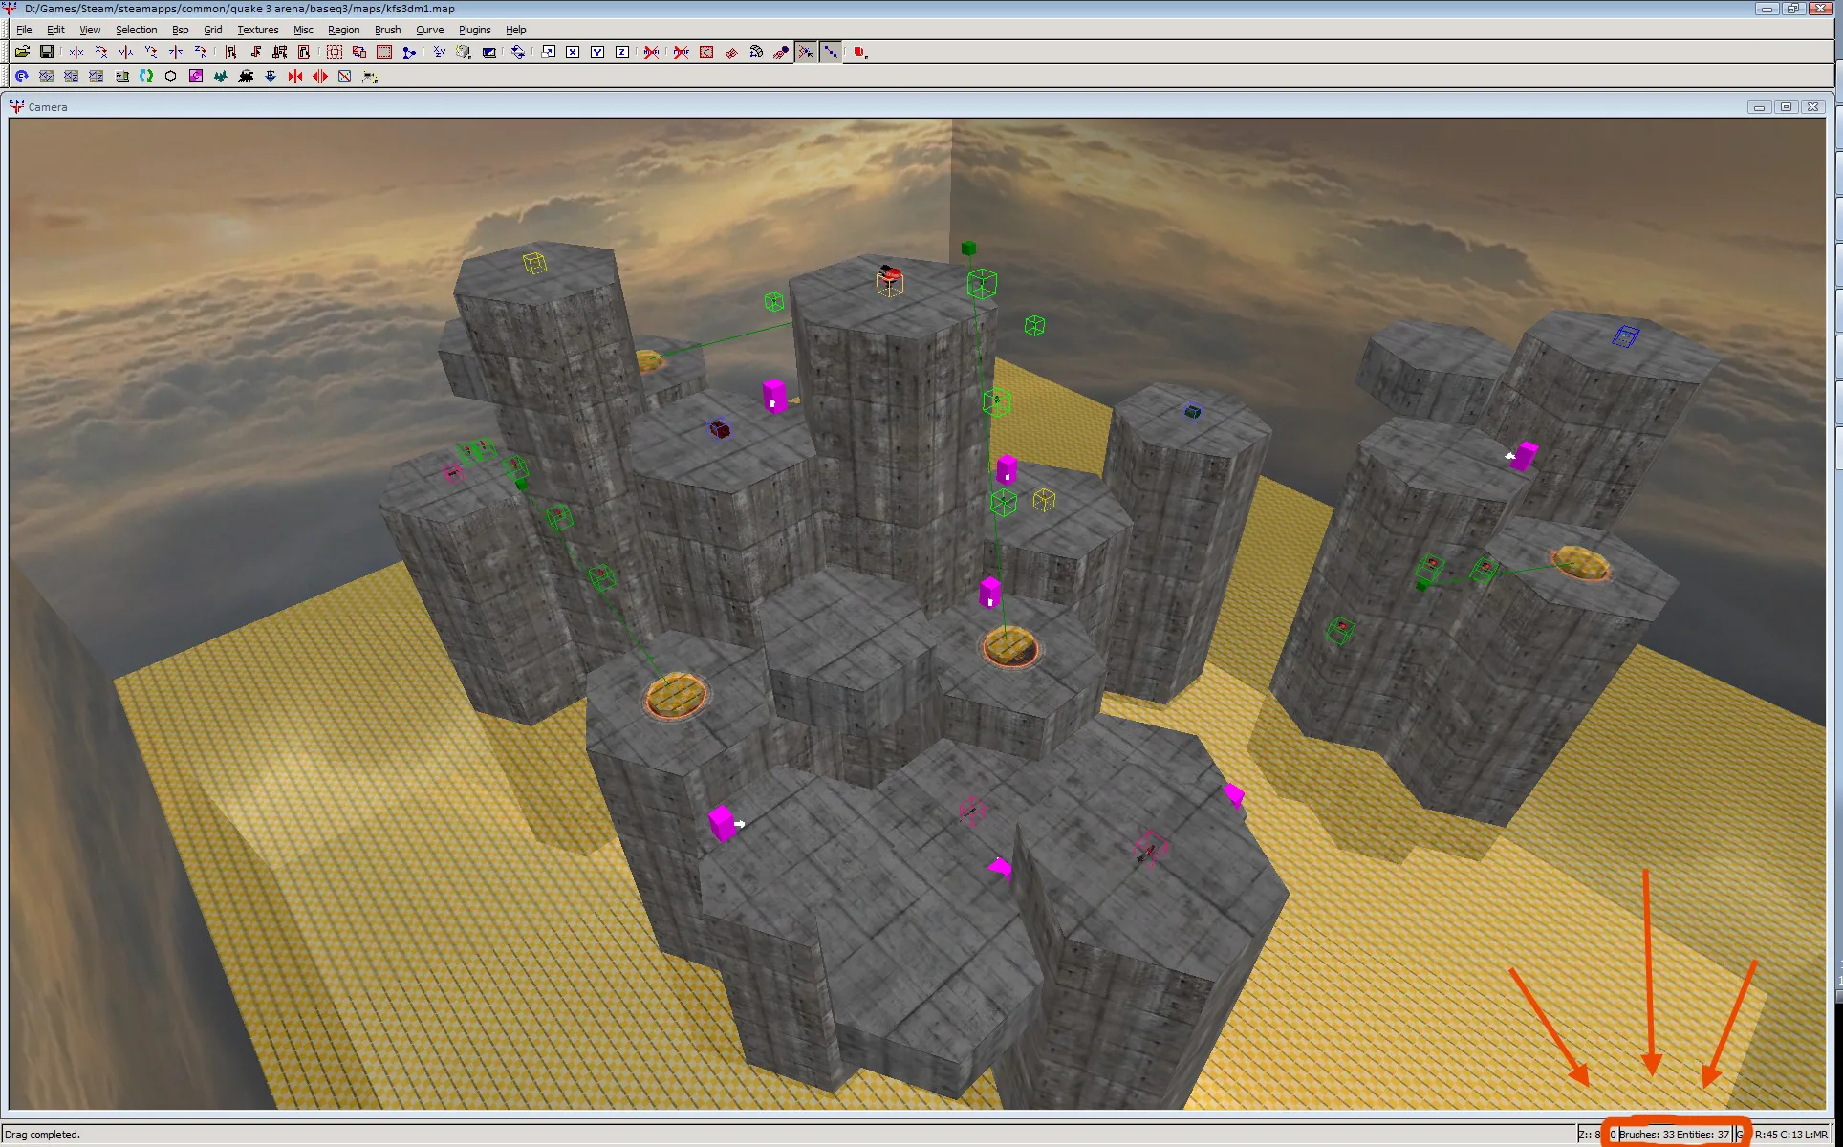This screenshot has width=1843, height=1147.
Task: Apply CSG Subtract to selection
Action: pos(335,53)
